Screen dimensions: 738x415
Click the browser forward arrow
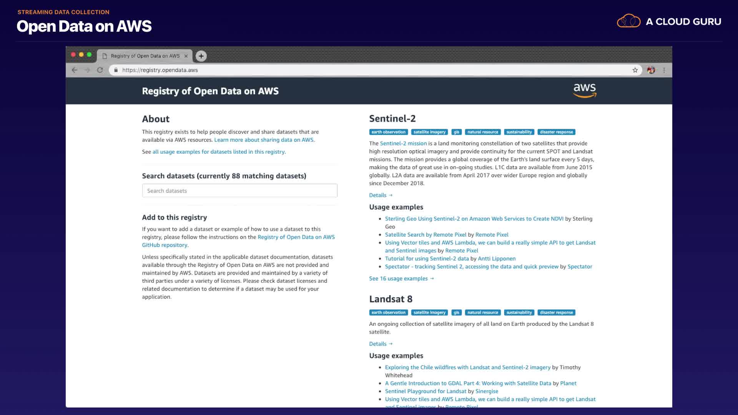tap(87, 70)
